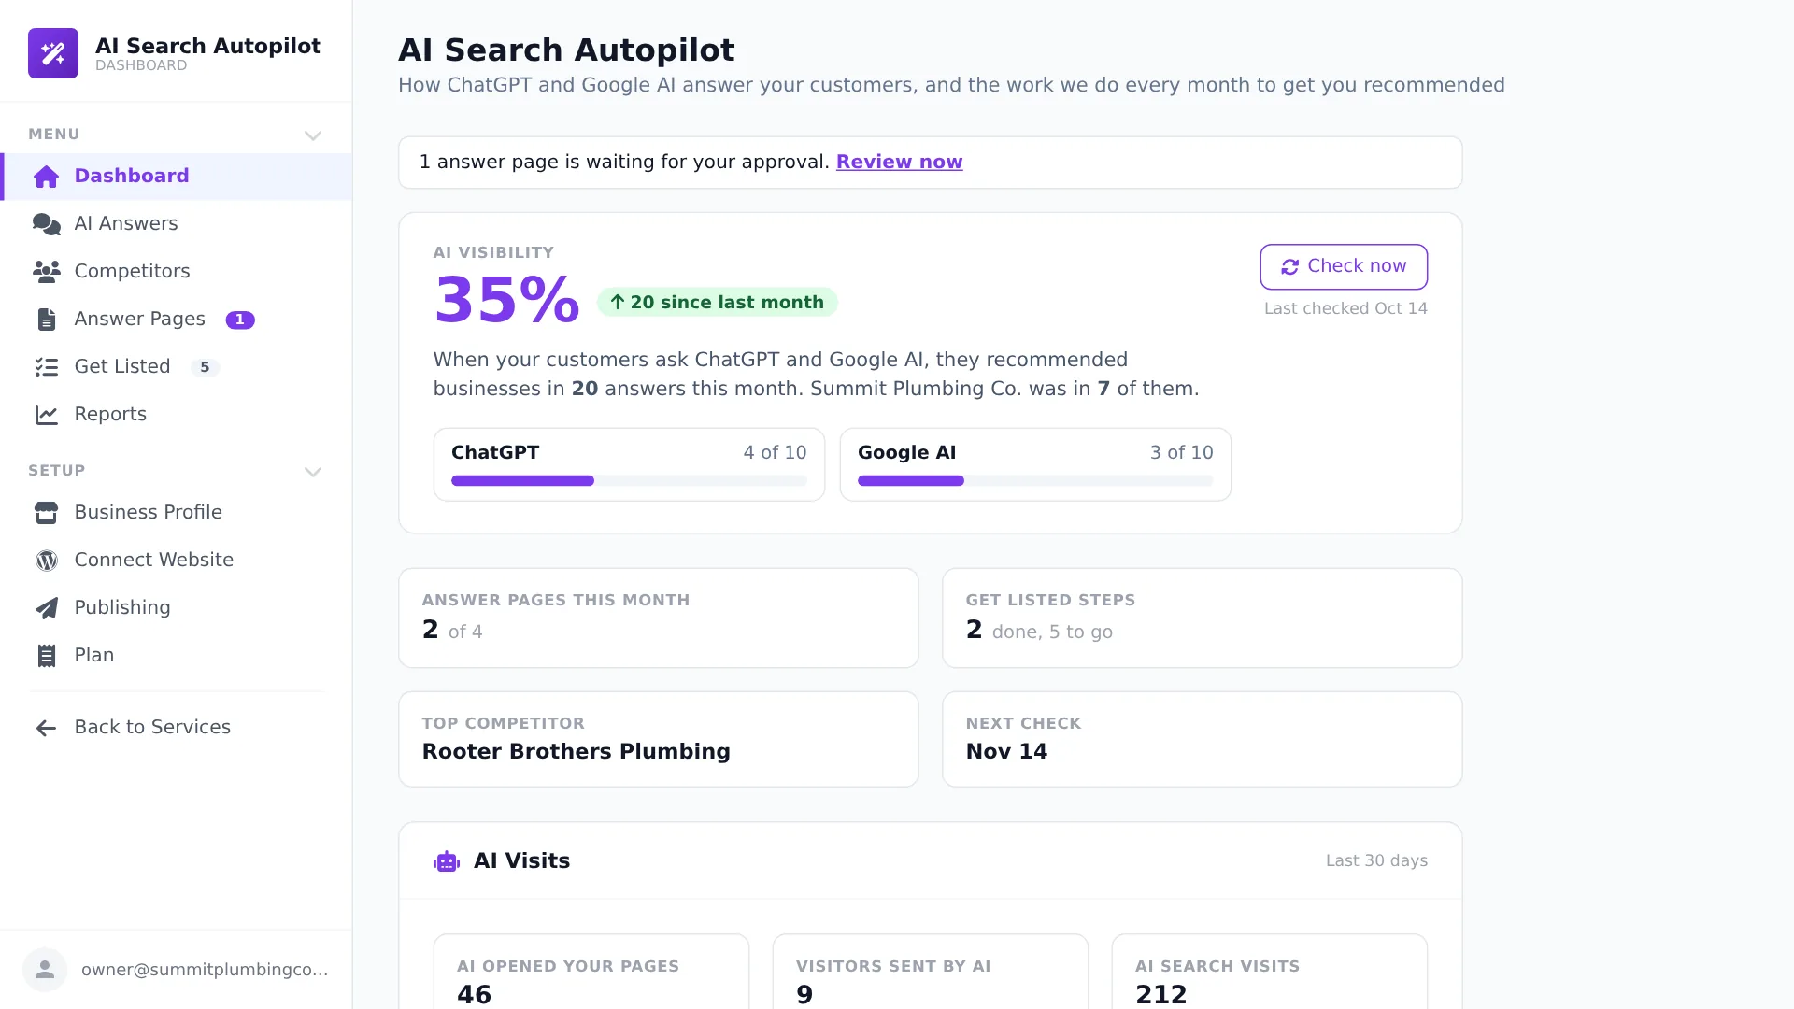View Reports from the sidebar
1794x1009 pixels.
(x=177, y=415)
